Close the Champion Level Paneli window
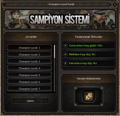 [115, 5]
